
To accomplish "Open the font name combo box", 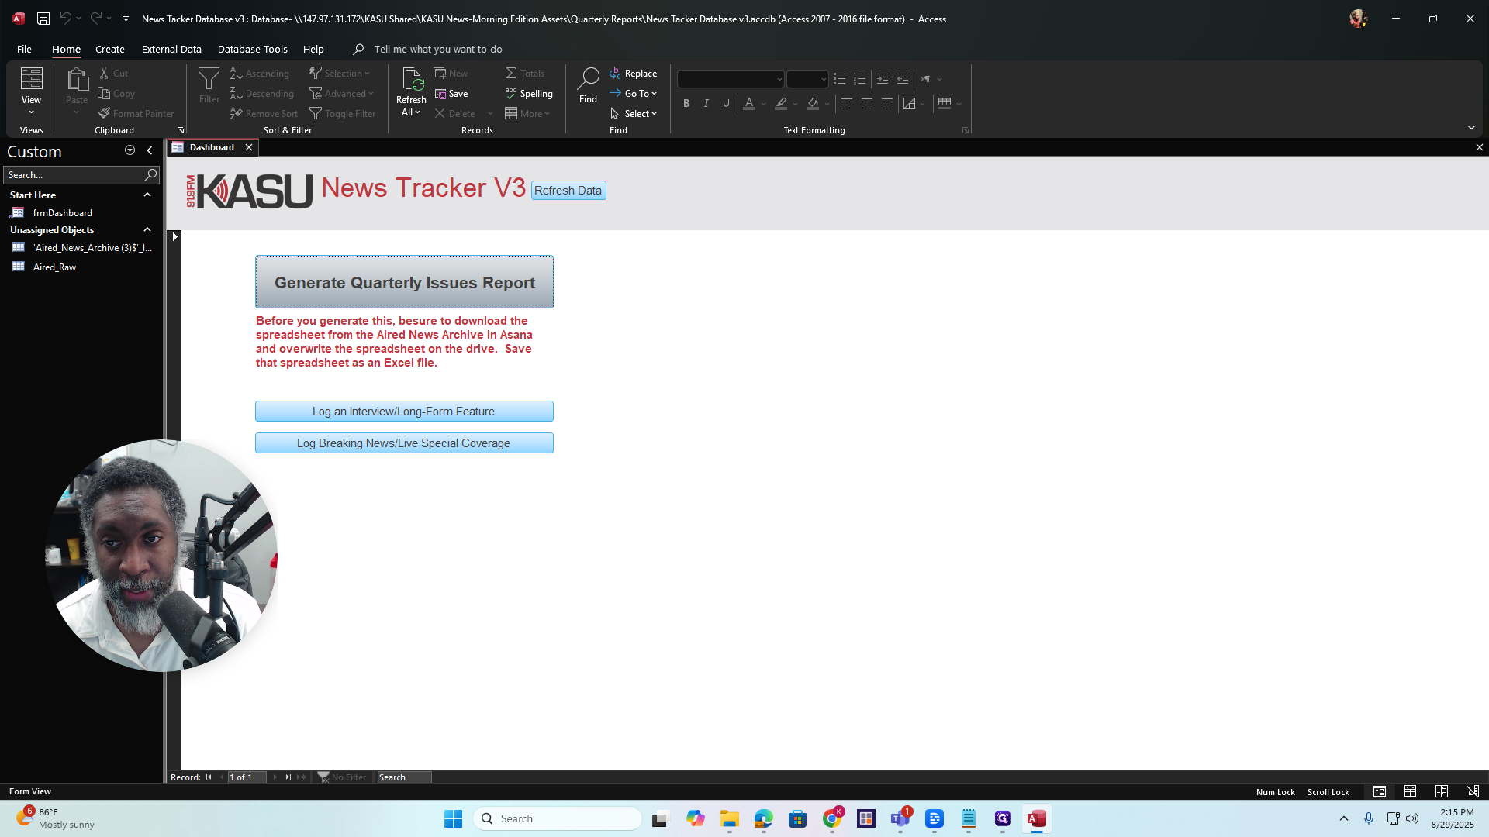I will click(x=731, y=79).
